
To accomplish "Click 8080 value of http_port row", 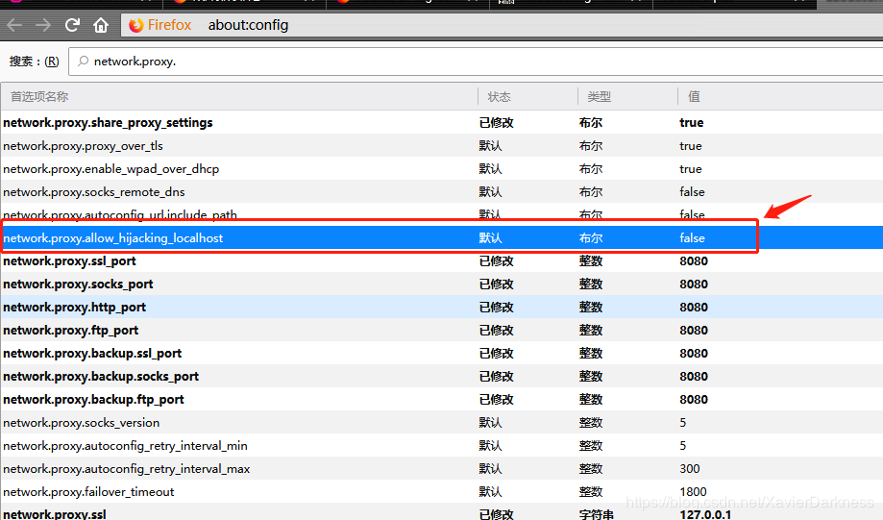I will (x=694, y=307).
